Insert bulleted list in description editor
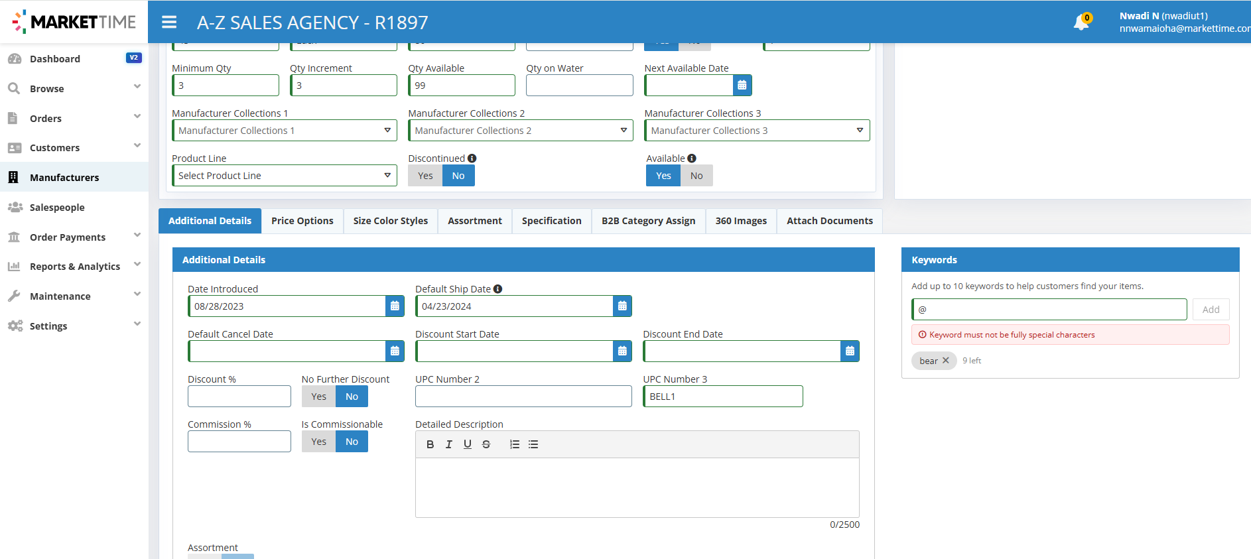Viewport: 1251px width, 559px height. click(x=533, y=444)
